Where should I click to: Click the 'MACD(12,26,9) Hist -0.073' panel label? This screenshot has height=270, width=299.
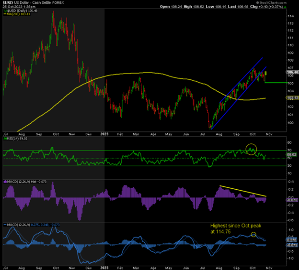click(27, 182)
